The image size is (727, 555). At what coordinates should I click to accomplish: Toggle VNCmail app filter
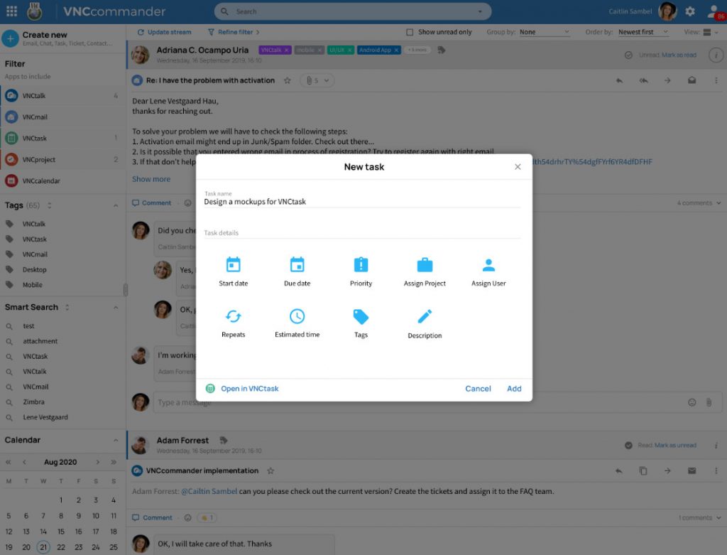62,117
